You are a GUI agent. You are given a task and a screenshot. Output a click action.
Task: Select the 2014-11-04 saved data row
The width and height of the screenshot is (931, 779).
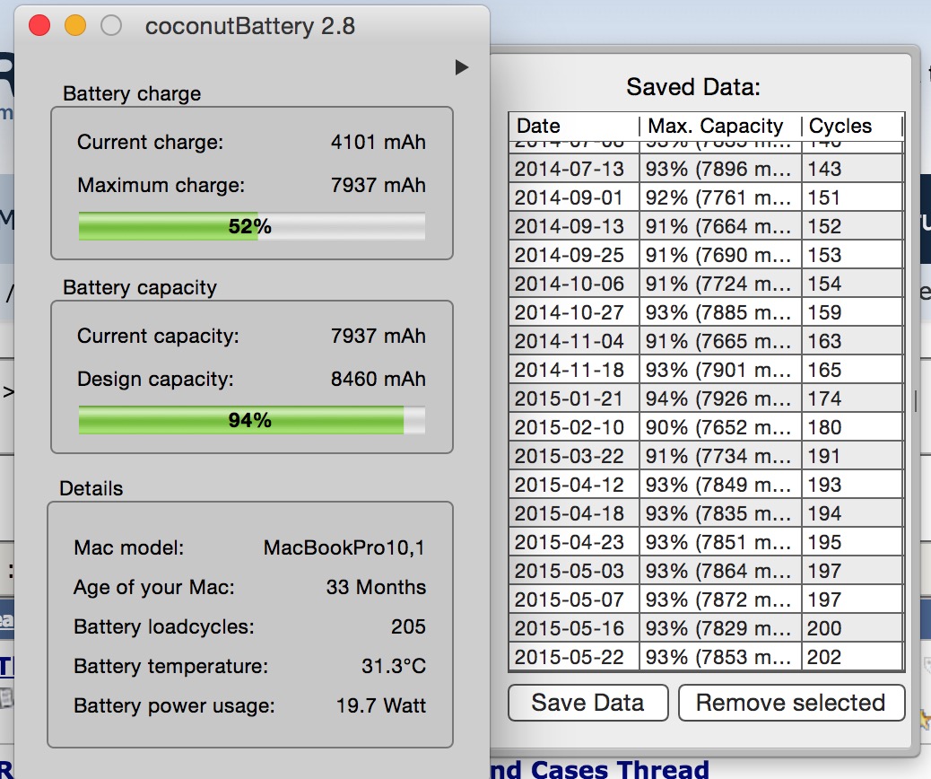706,341
